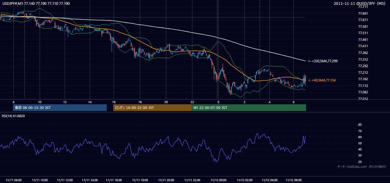
Task: Click the RSI 80 level label
Action: 360,125
